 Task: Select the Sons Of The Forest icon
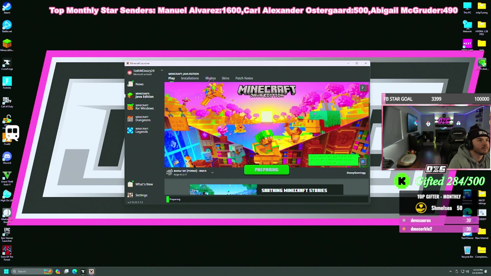pos(7,253)
